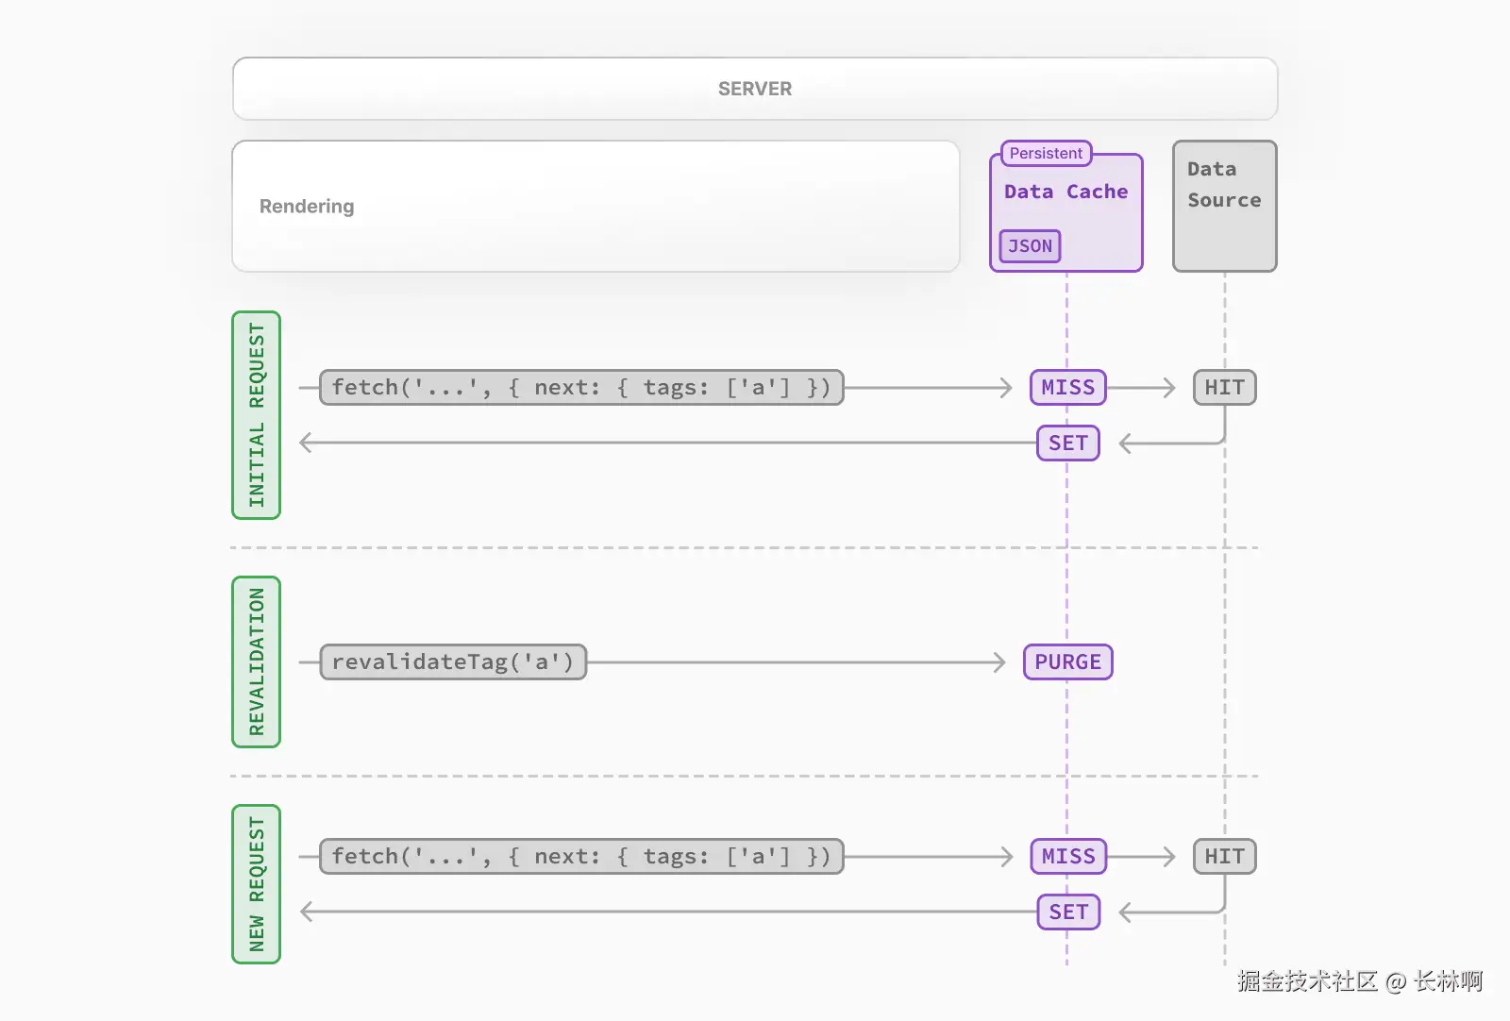The height and width of the screenshot is (1021, 1510).
Task: Click the revalidateTag('a') code box
Action: 453,662
